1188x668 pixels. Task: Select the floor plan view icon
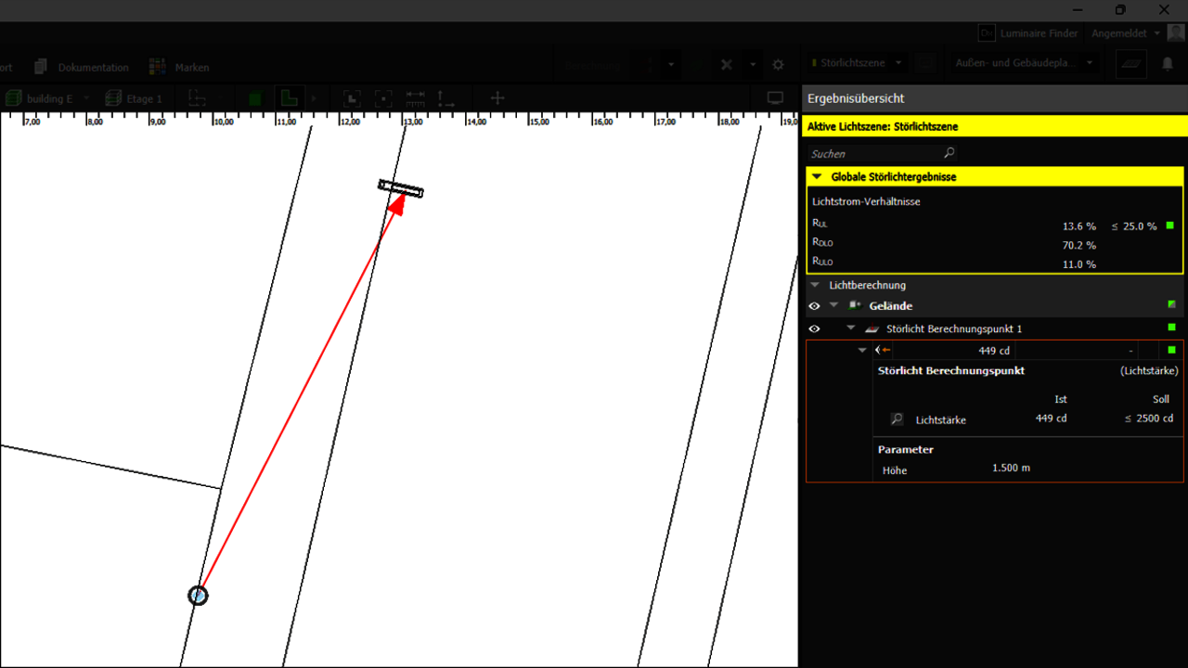coord(289,98)
